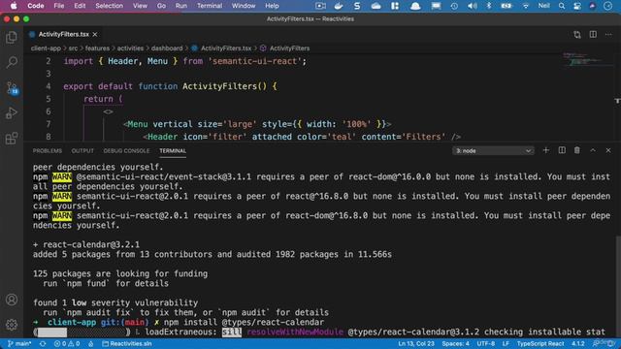Click Ln 13, Col 23 cursor position
Screen dimensions: 621x349
coord(416,344)
